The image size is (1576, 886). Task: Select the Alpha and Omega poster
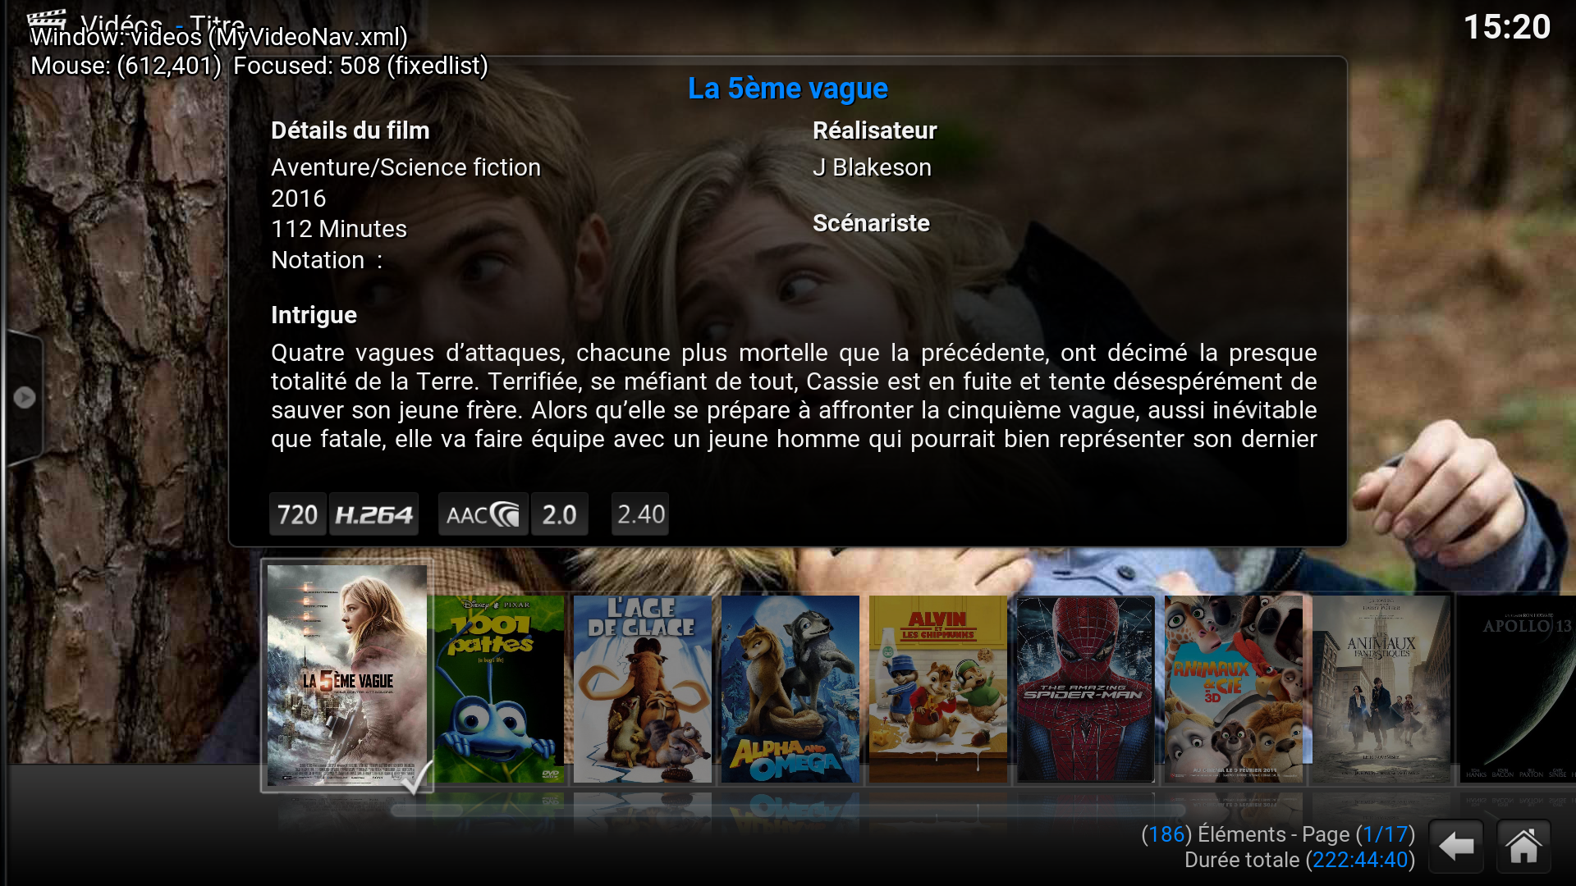pyautogui.click(x=790, y=689)
